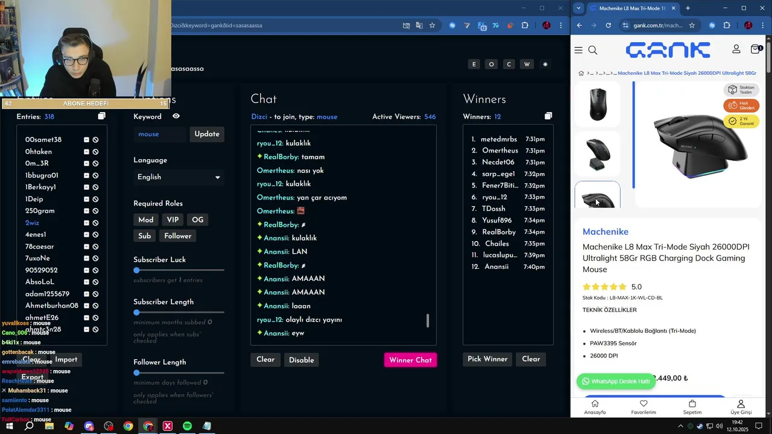Image resolution: width=772 pixels, height=434 pixels.
Task: Go back in the Gank browser window
Action: tap(580, 25)
